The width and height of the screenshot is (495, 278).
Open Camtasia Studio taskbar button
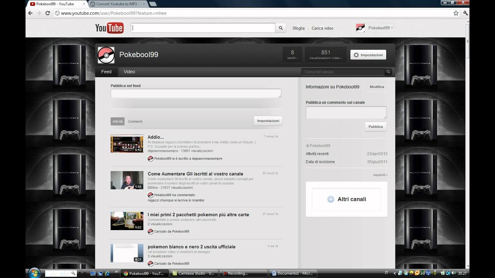(x=194, y=273)
